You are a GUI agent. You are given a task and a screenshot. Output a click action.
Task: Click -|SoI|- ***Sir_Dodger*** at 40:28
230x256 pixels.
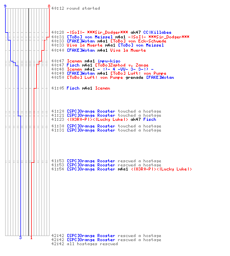(x=97, y=32)
